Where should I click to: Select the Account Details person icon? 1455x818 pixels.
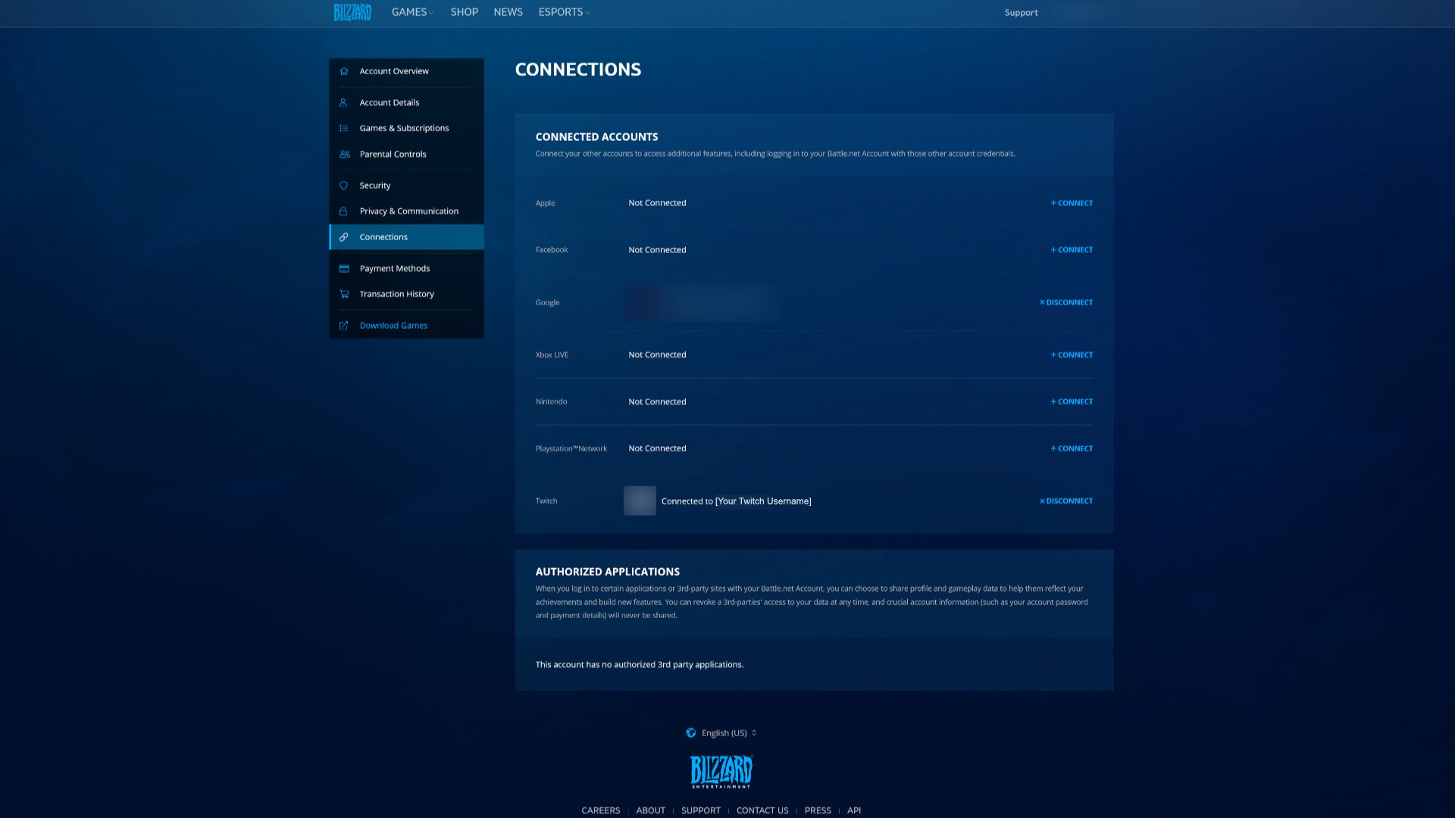click(345, 102)
